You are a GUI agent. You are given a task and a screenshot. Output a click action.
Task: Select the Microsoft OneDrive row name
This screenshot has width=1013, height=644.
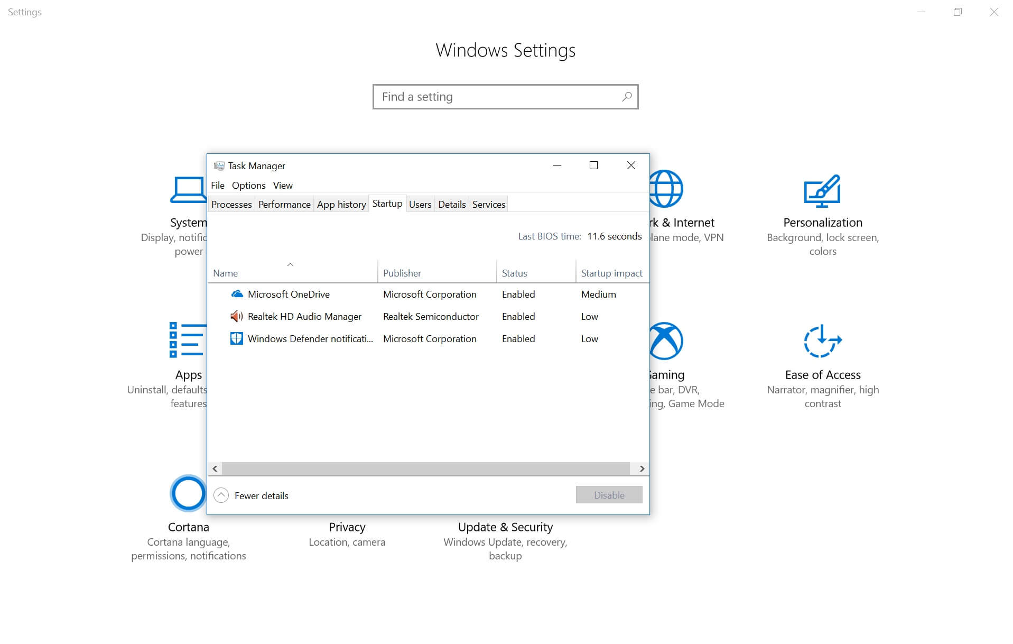click(289, 295)
